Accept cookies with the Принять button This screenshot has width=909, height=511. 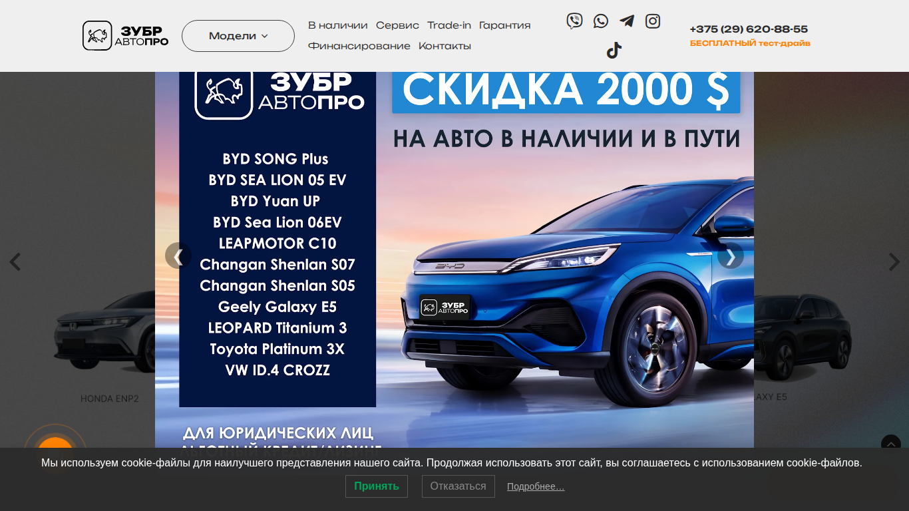(377, 486)
